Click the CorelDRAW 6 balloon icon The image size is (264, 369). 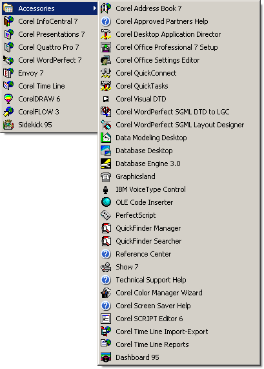(8, 99)
